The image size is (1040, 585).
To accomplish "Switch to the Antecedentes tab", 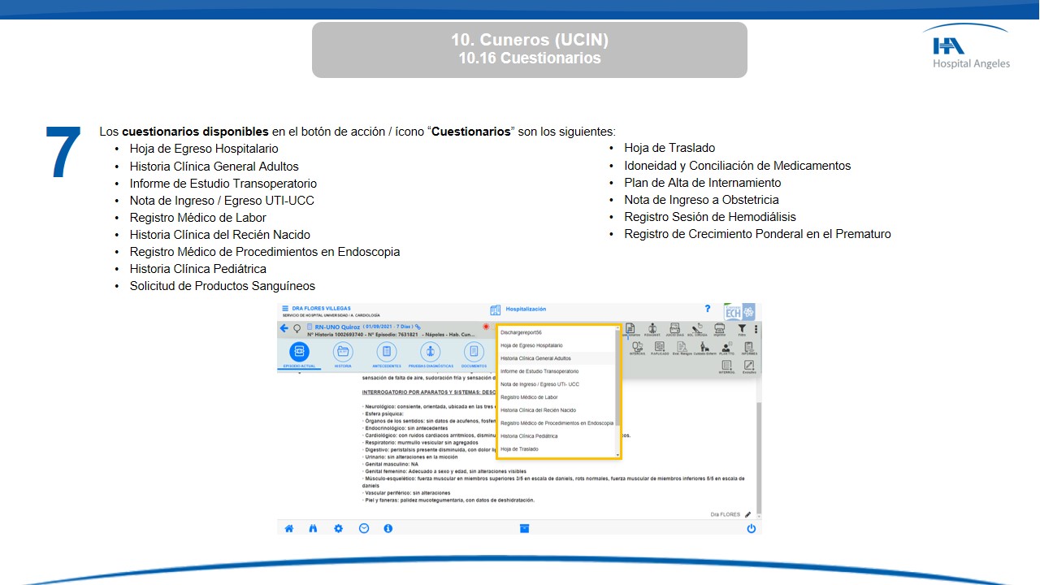I will point(387,352).
